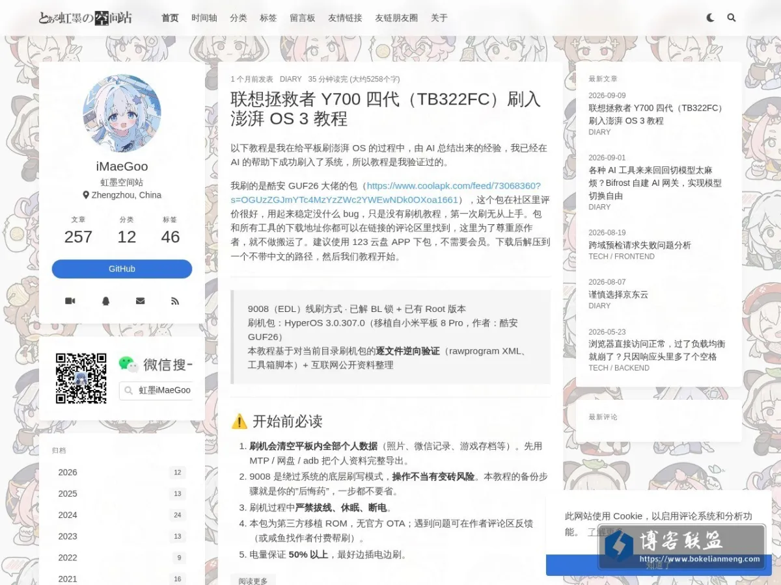Open 留言板 navigation item
This screenshot has height=585, width=781.
pos(303,18)
